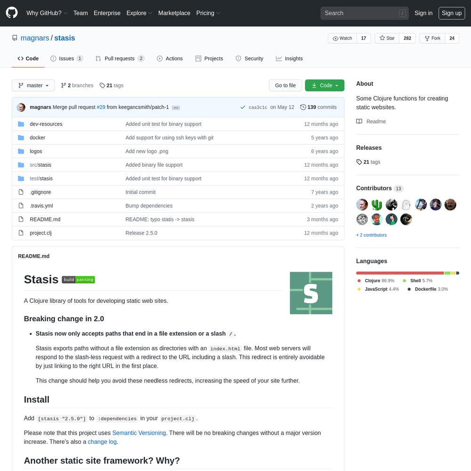Click the + 2 contributors link
This screenshot has height=471, width=471.
click(x=371, y=235)
